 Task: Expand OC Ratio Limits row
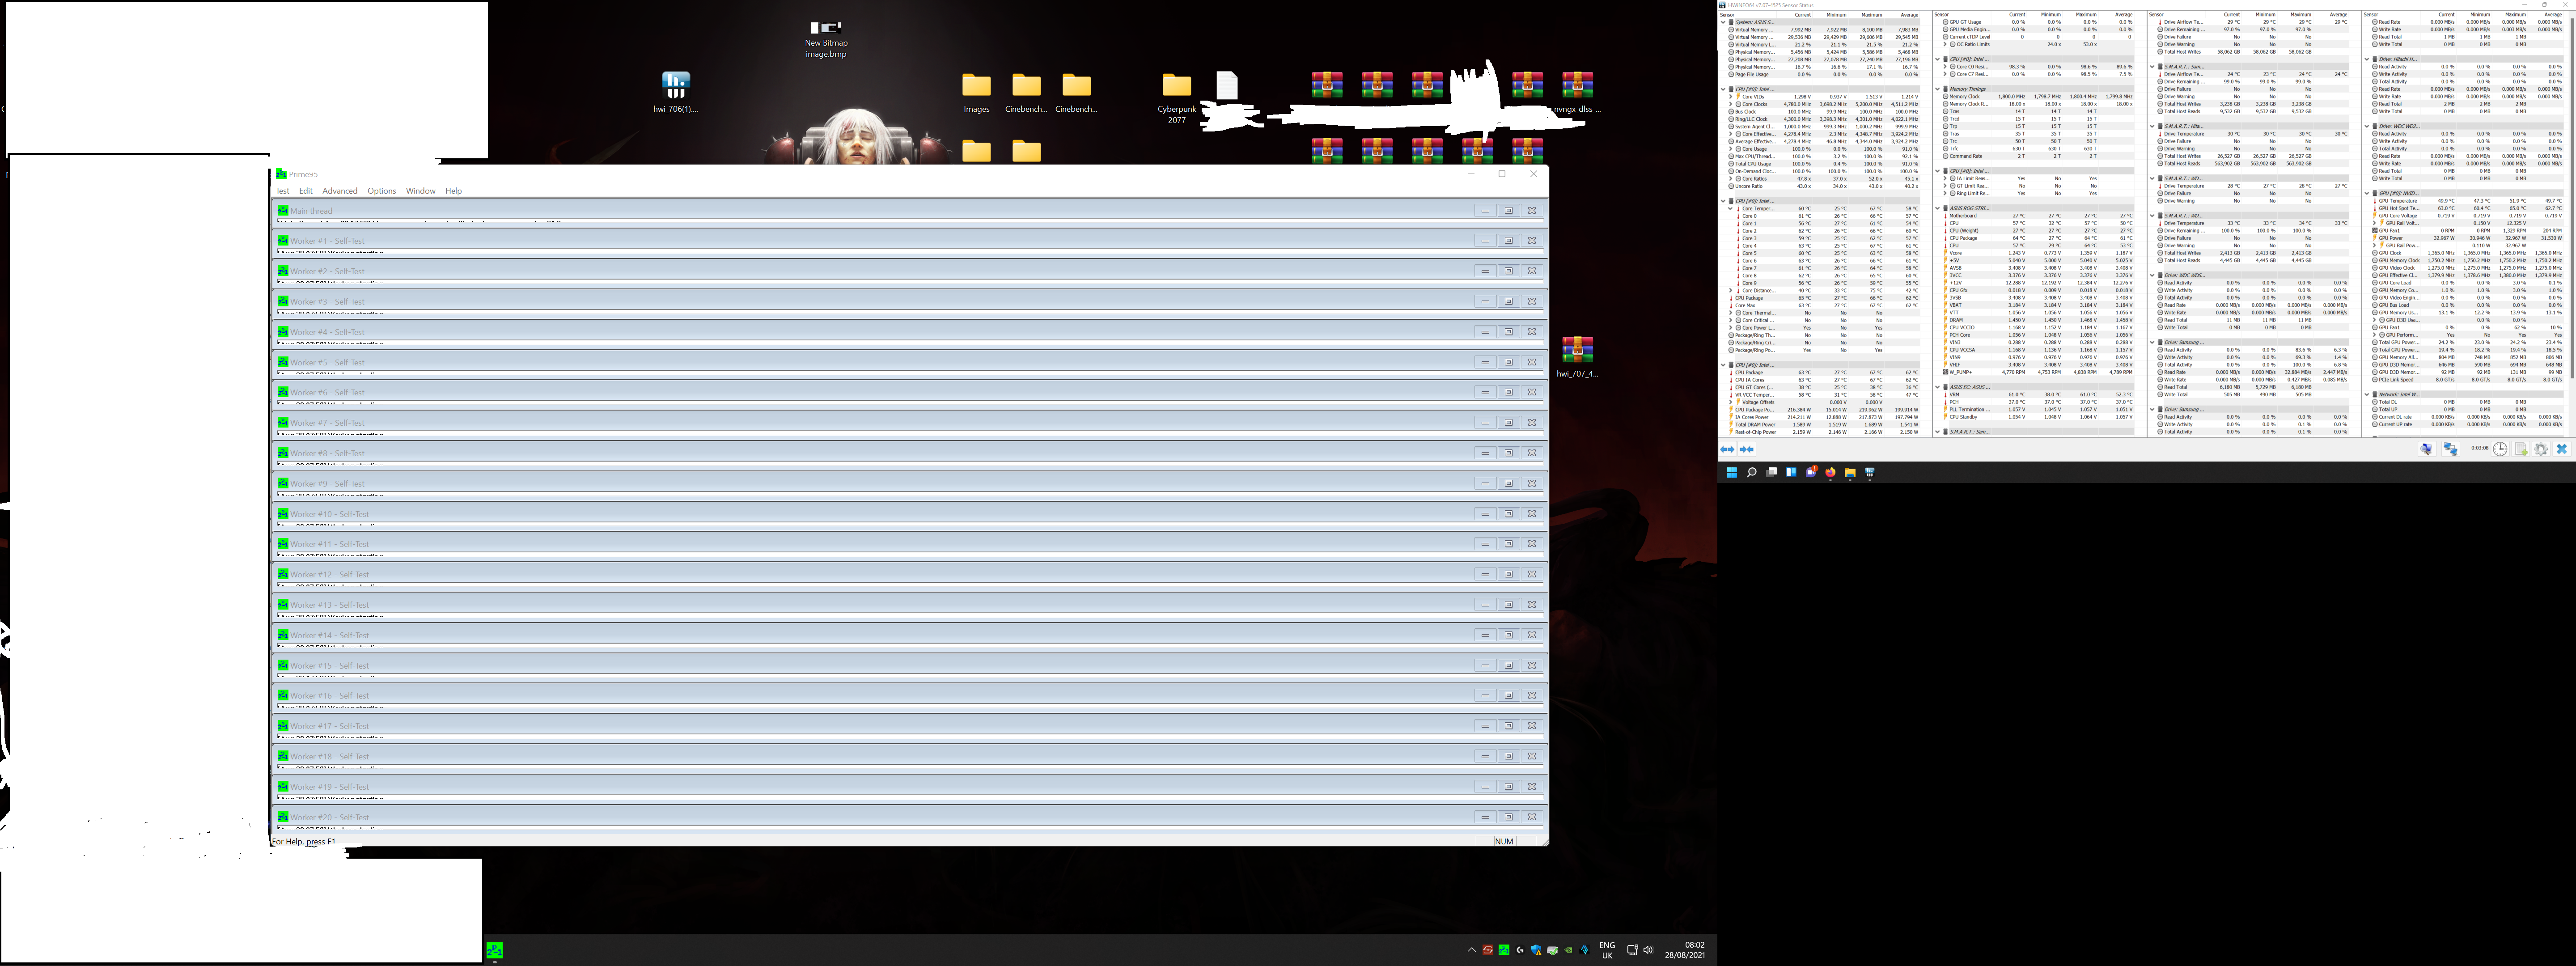(x=1945, y=44)
